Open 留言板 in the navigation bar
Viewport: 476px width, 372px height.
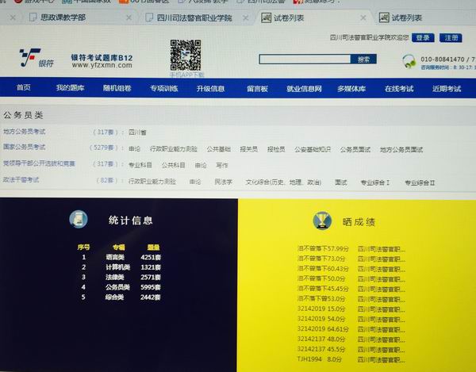tap(257, 89)
